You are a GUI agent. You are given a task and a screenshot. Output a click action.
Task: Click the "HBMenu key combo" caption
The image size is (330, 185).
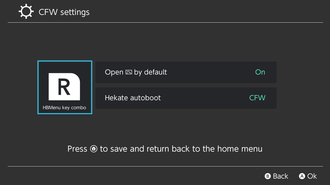(64, 108)
